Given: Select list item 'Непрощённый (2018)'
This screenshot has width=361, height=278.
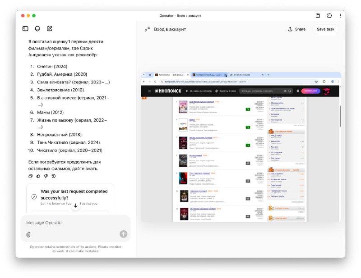Looking at the screenshot, I should point(60,135).
